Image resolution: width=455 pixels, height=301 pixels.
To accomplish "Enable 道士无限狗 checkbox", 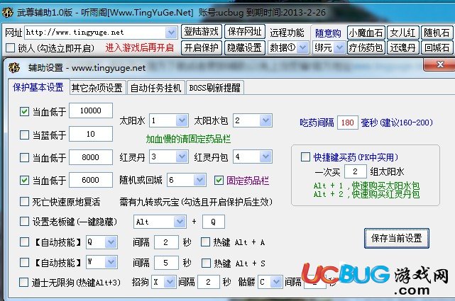I will (x=24, y=282).
